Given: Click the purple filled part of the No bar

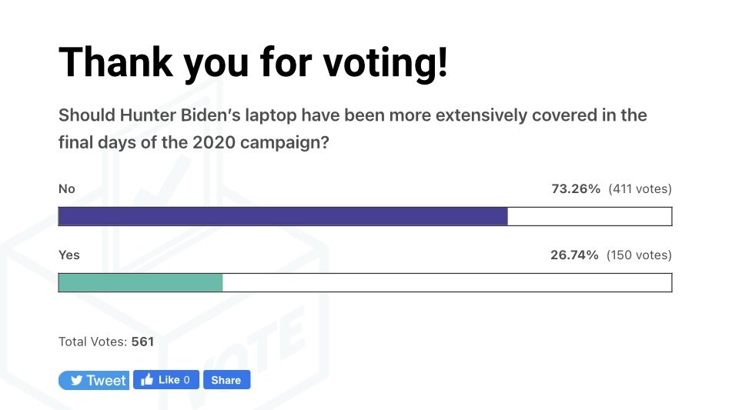Looking at the screenshot, I should [283, 217].
